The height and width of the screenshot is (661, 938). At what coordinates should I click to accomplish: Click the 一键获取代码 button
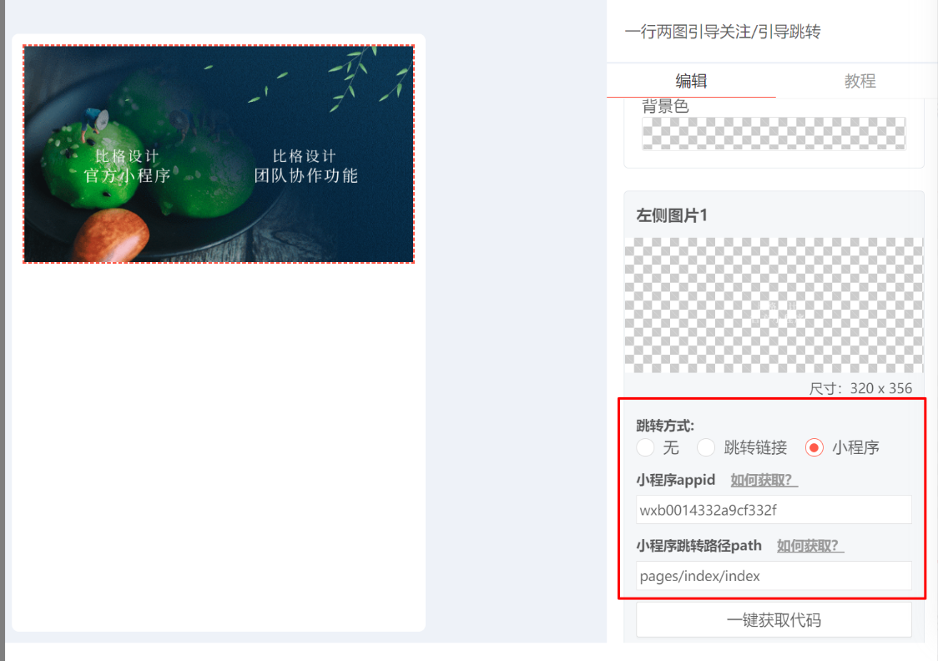click(774, 620)
